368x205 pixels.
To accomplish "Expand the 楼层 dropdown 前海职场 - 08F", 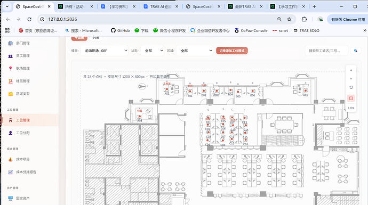I will (105, 51).
